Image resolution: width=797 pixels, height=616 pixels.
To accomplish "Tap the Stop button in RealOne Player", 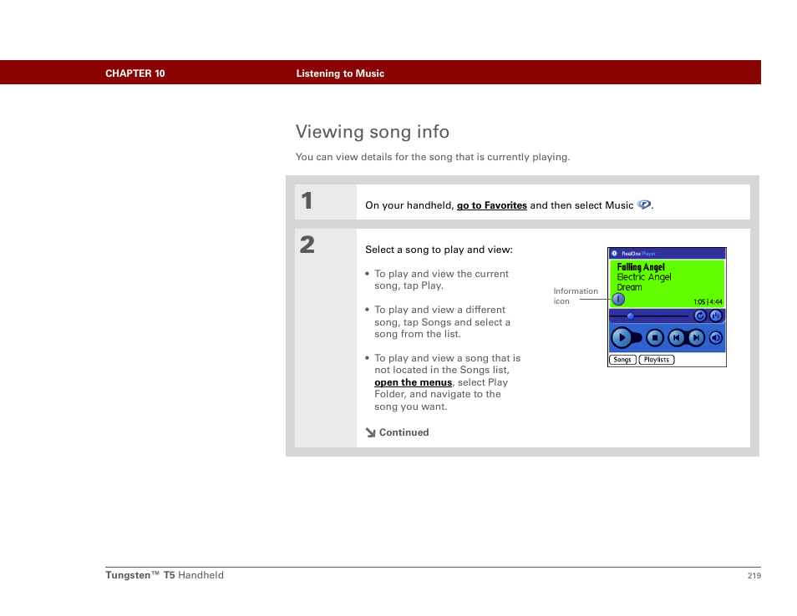I will point(655,338).
